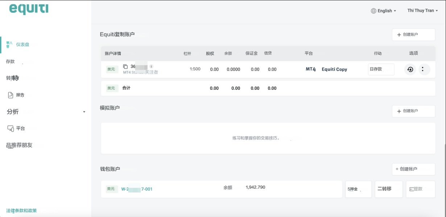
Task: Click the 美元 currency tag in 合计 row
Action: (112, 88)
